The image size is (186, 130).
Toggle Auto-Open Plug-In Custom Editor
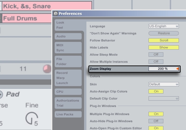coord(156,128)
